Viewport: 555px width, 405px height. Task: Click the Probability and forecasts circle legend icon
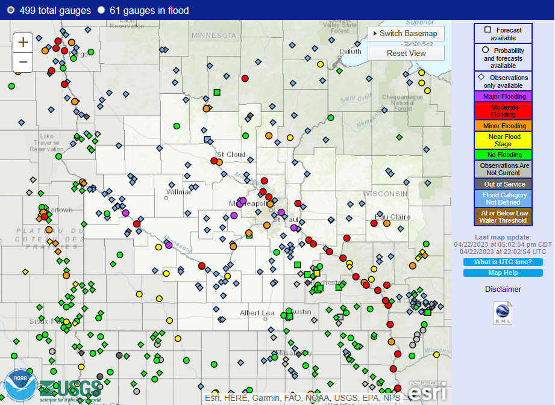click(485, 50)
